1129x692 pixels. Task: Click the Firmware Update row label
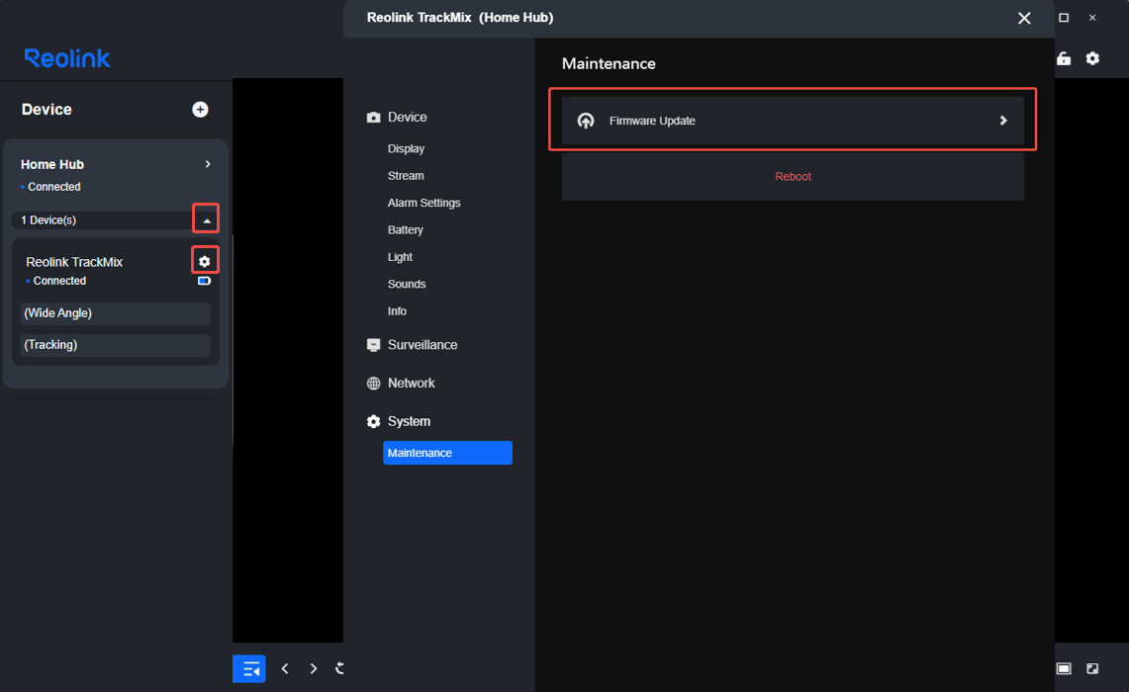click(x=652, y=121)
